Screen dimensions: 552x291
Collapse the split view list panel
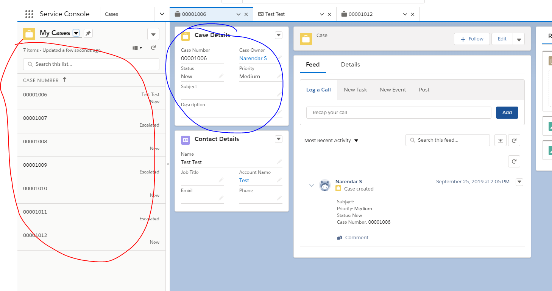(168, 164)
